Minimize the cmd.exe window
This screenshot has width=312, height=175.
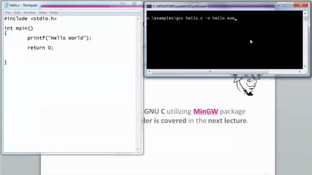click(281, 5)
